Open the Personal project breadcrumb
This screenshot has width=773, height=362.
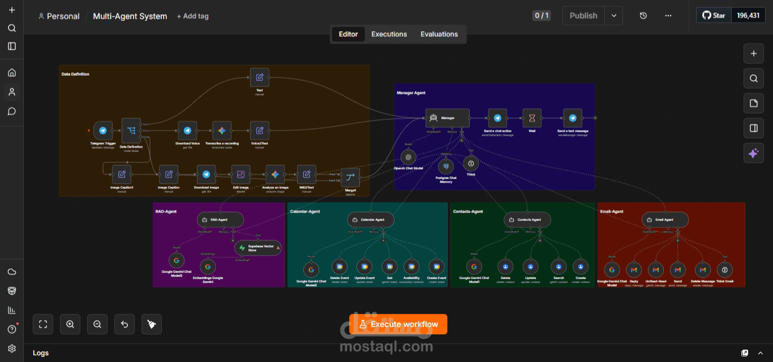pyautogui.click(x=59, y=16)
